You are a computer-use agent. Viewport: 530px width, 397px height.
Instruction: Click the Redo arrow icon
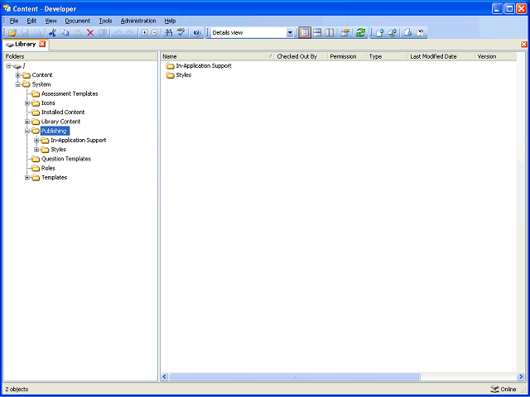(x=130, y=33)
